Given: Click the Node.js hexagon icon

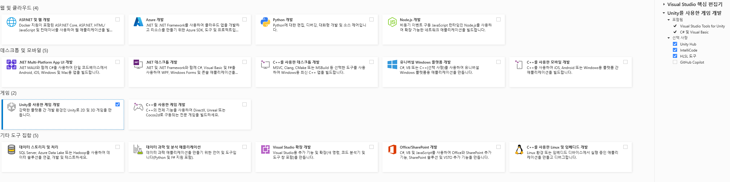Looking at the screenshot, I should 392,22.
